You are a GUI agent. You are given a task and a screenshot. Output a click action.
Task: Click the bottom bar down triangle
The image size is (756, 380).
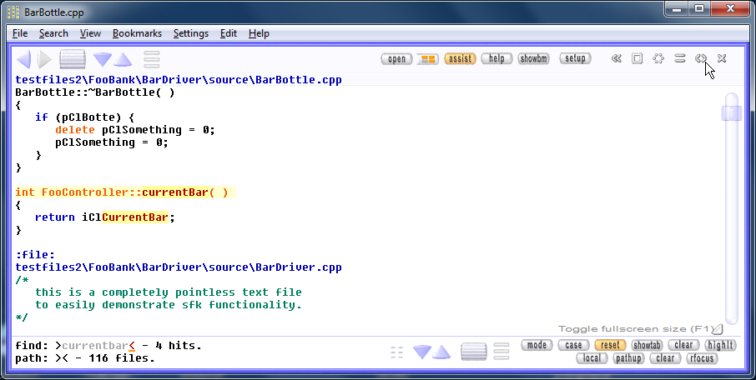pyautogui.click(x=422, y=352)
